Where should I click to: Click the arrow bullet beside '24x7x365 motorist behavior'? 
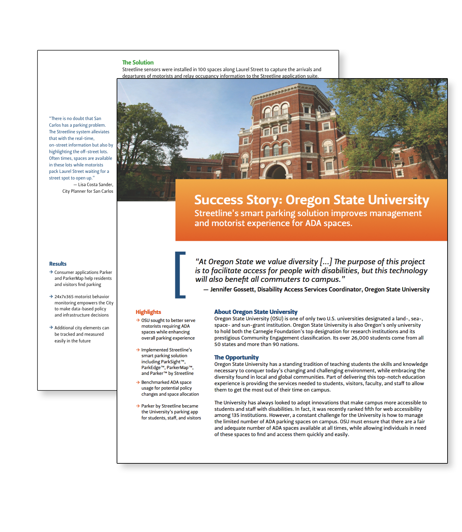(51, 296)
